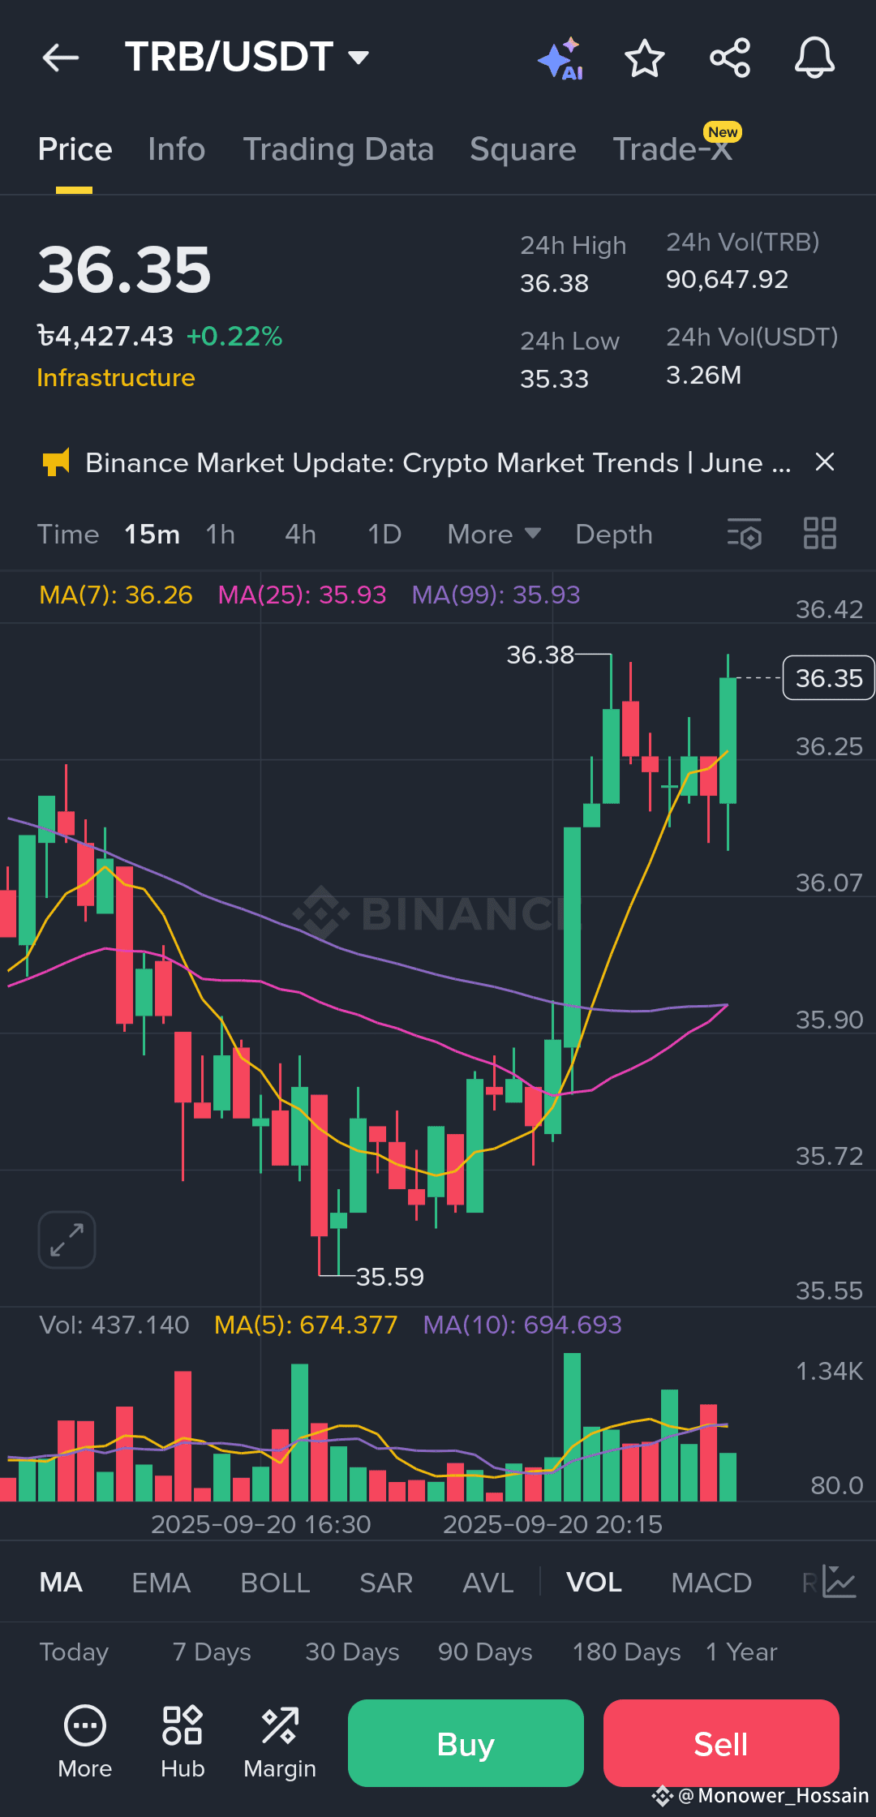The height and width of the screenshot is (1817, 876).
Task: Tap the current price label 36.35
Action: pyautogui.click(x=829, y=677)
